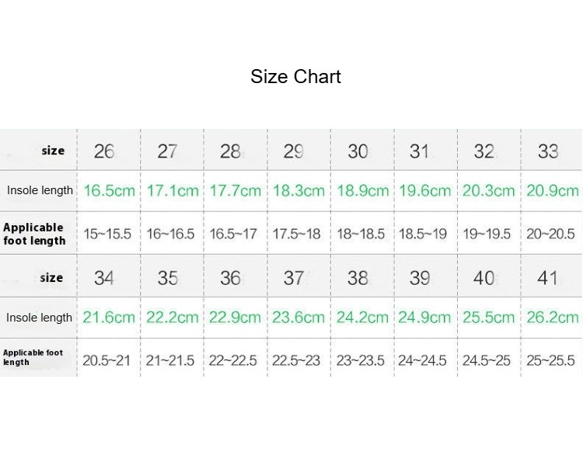583x466 pixels.
Task: Click the first Insole length row label
Action: (40, 190)
